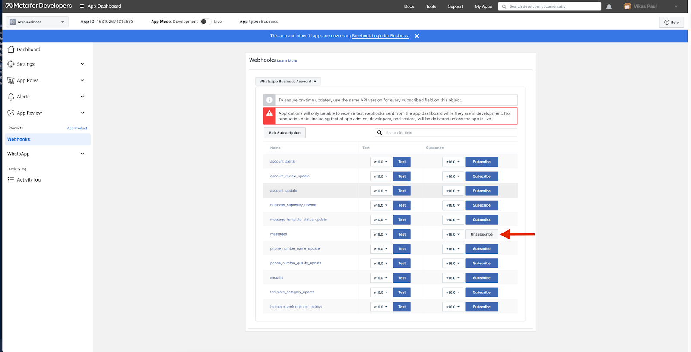Subscribe to template_category_update field
Image resolution: width=691 pixels, height=352 pixels.
point(482,292)
